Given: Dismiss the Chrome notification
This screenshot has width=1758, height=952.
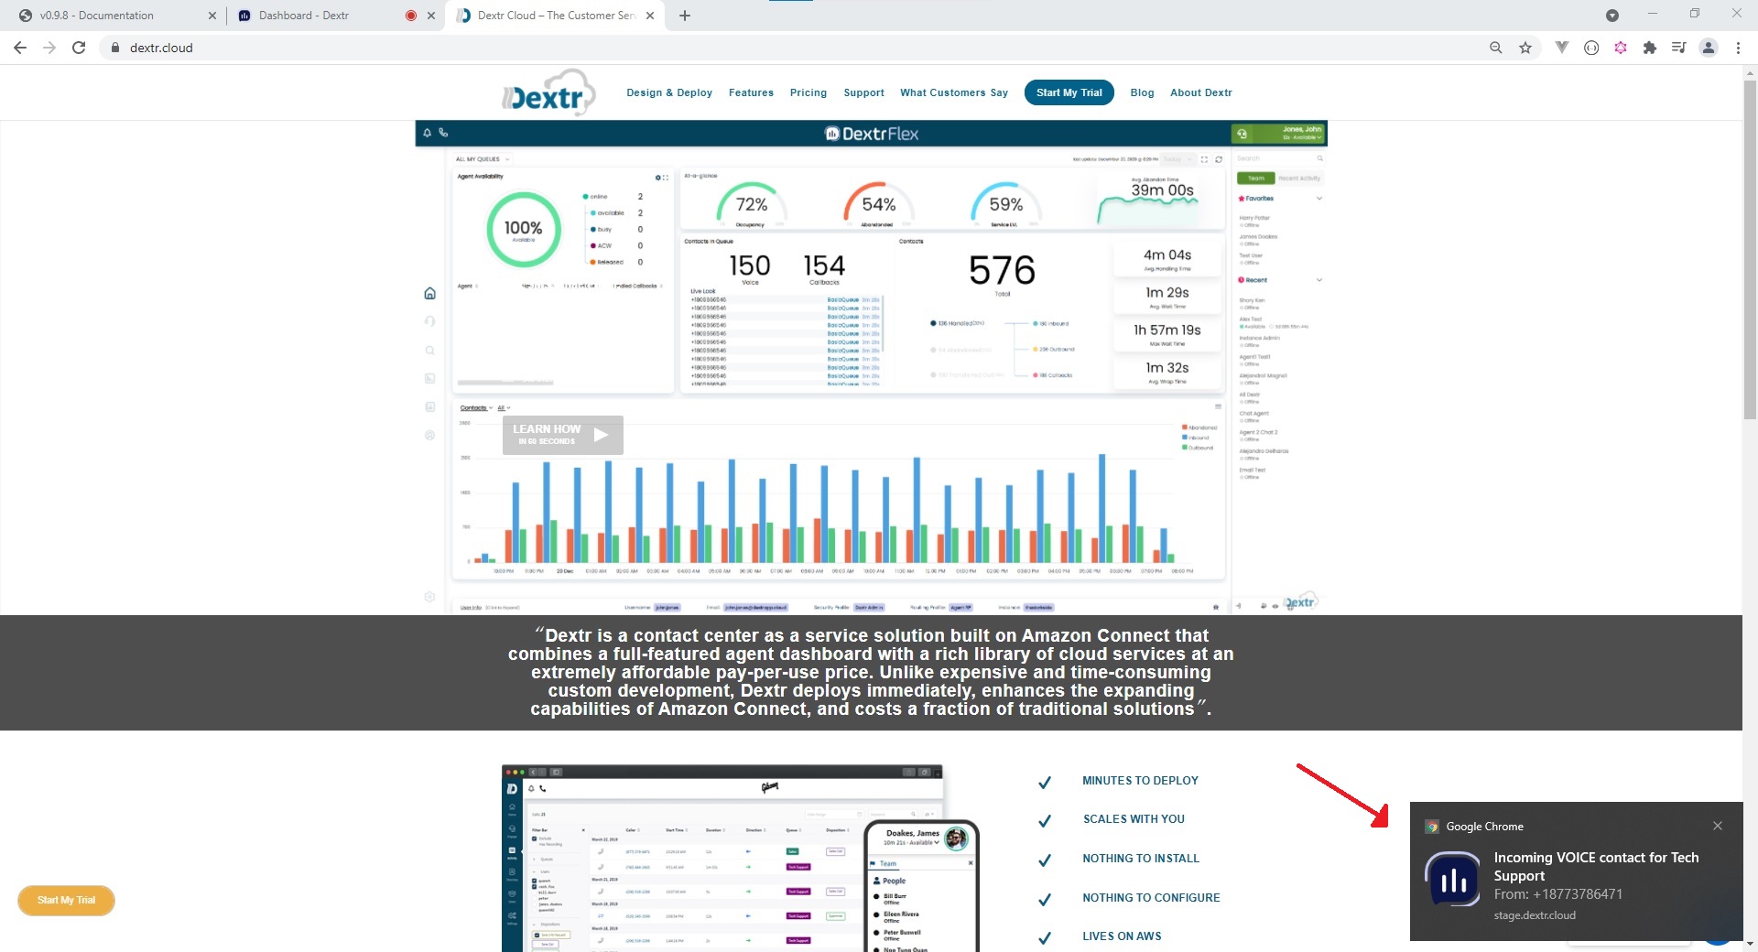Looking at the screenshot, I should point(1718,826).
